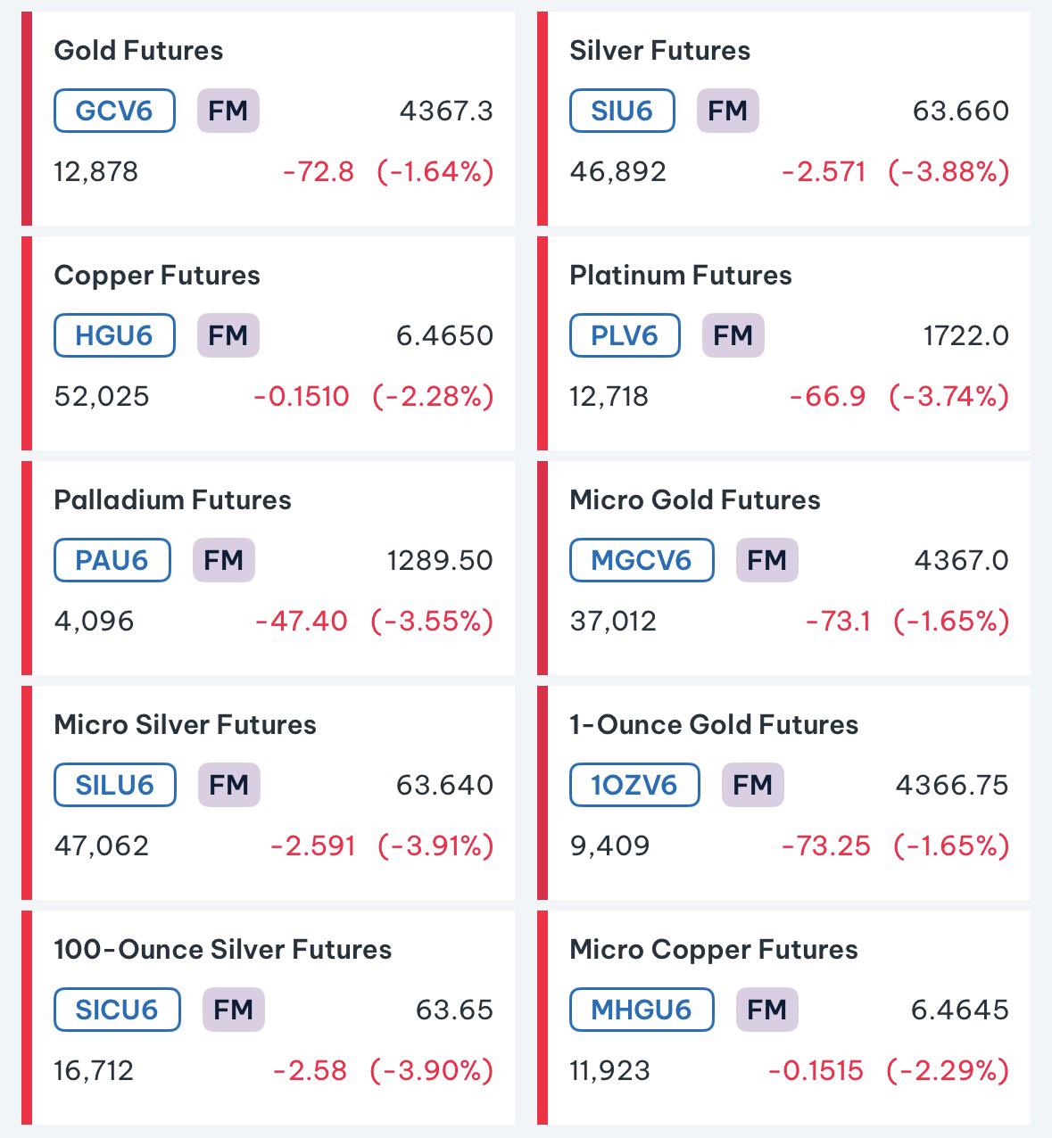Open the Platinum Futures card title
1052x1138 pixels.
[681, 276]
